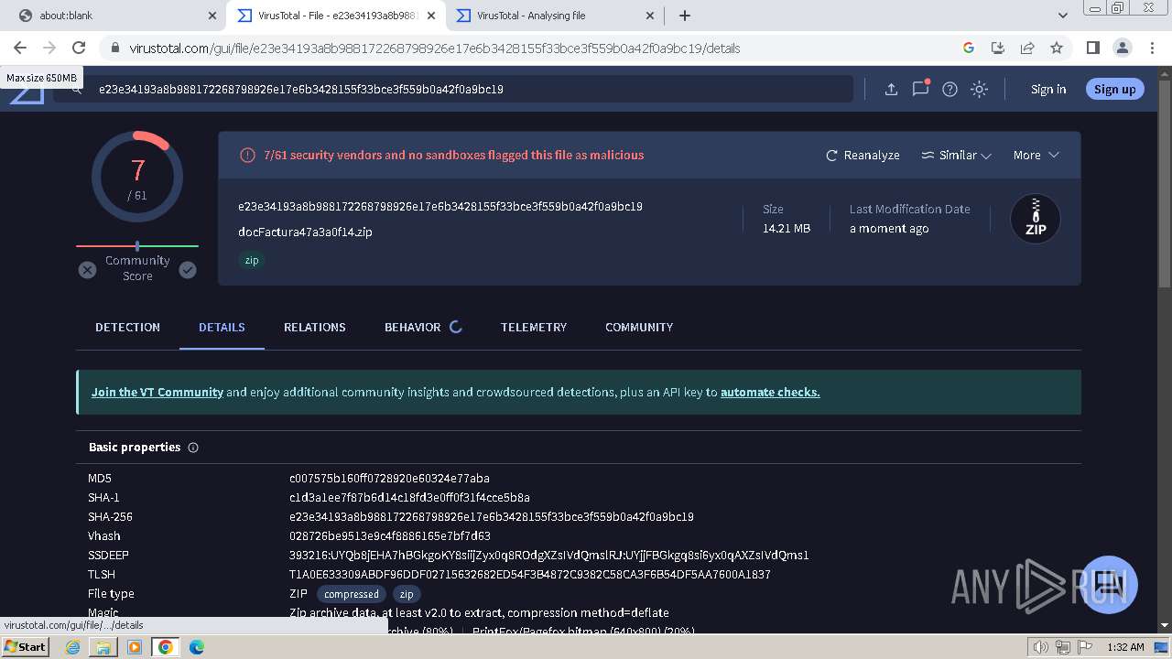Click the Sign in link
Image resolution: width=1172 pixels, height=659 pixels.
click(1048, 89)
